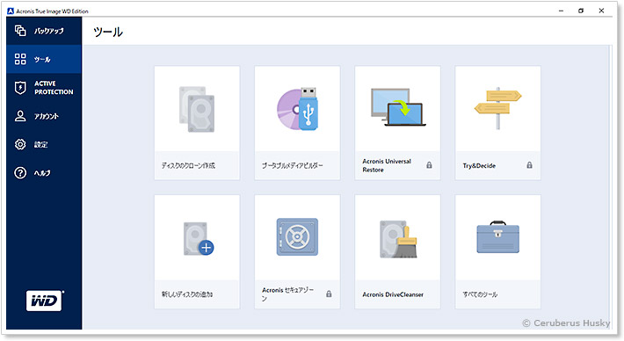Click the WD logo in sidebar
The width and height of the screenshot is (624, 341).
tap(44, 301)
